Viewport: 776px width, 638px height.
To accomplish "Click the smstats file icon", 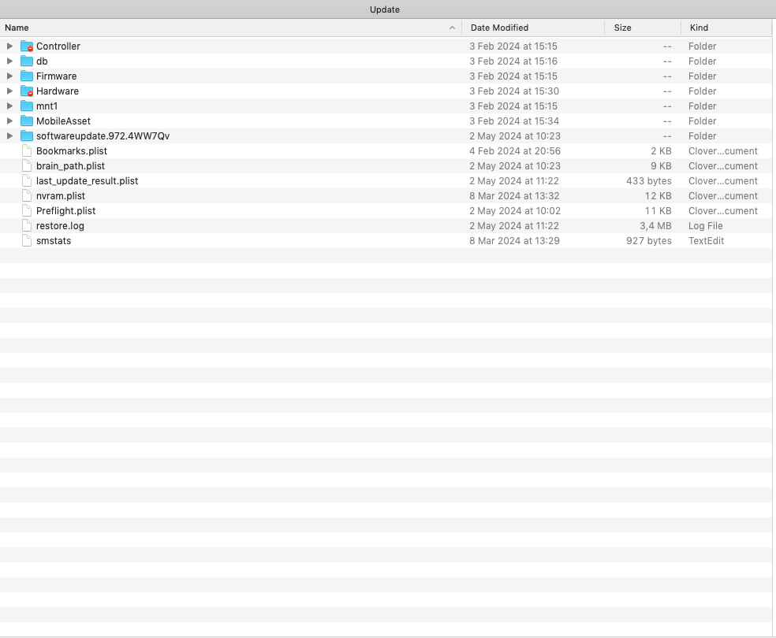I will click(27, 241).
